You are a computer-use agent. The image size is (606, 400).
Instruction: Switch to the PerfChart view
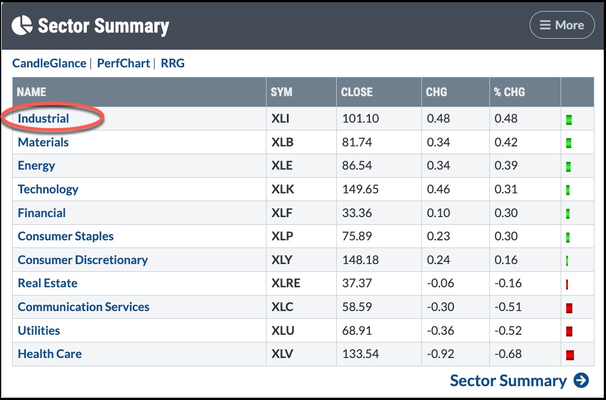(x=123, y=64)
